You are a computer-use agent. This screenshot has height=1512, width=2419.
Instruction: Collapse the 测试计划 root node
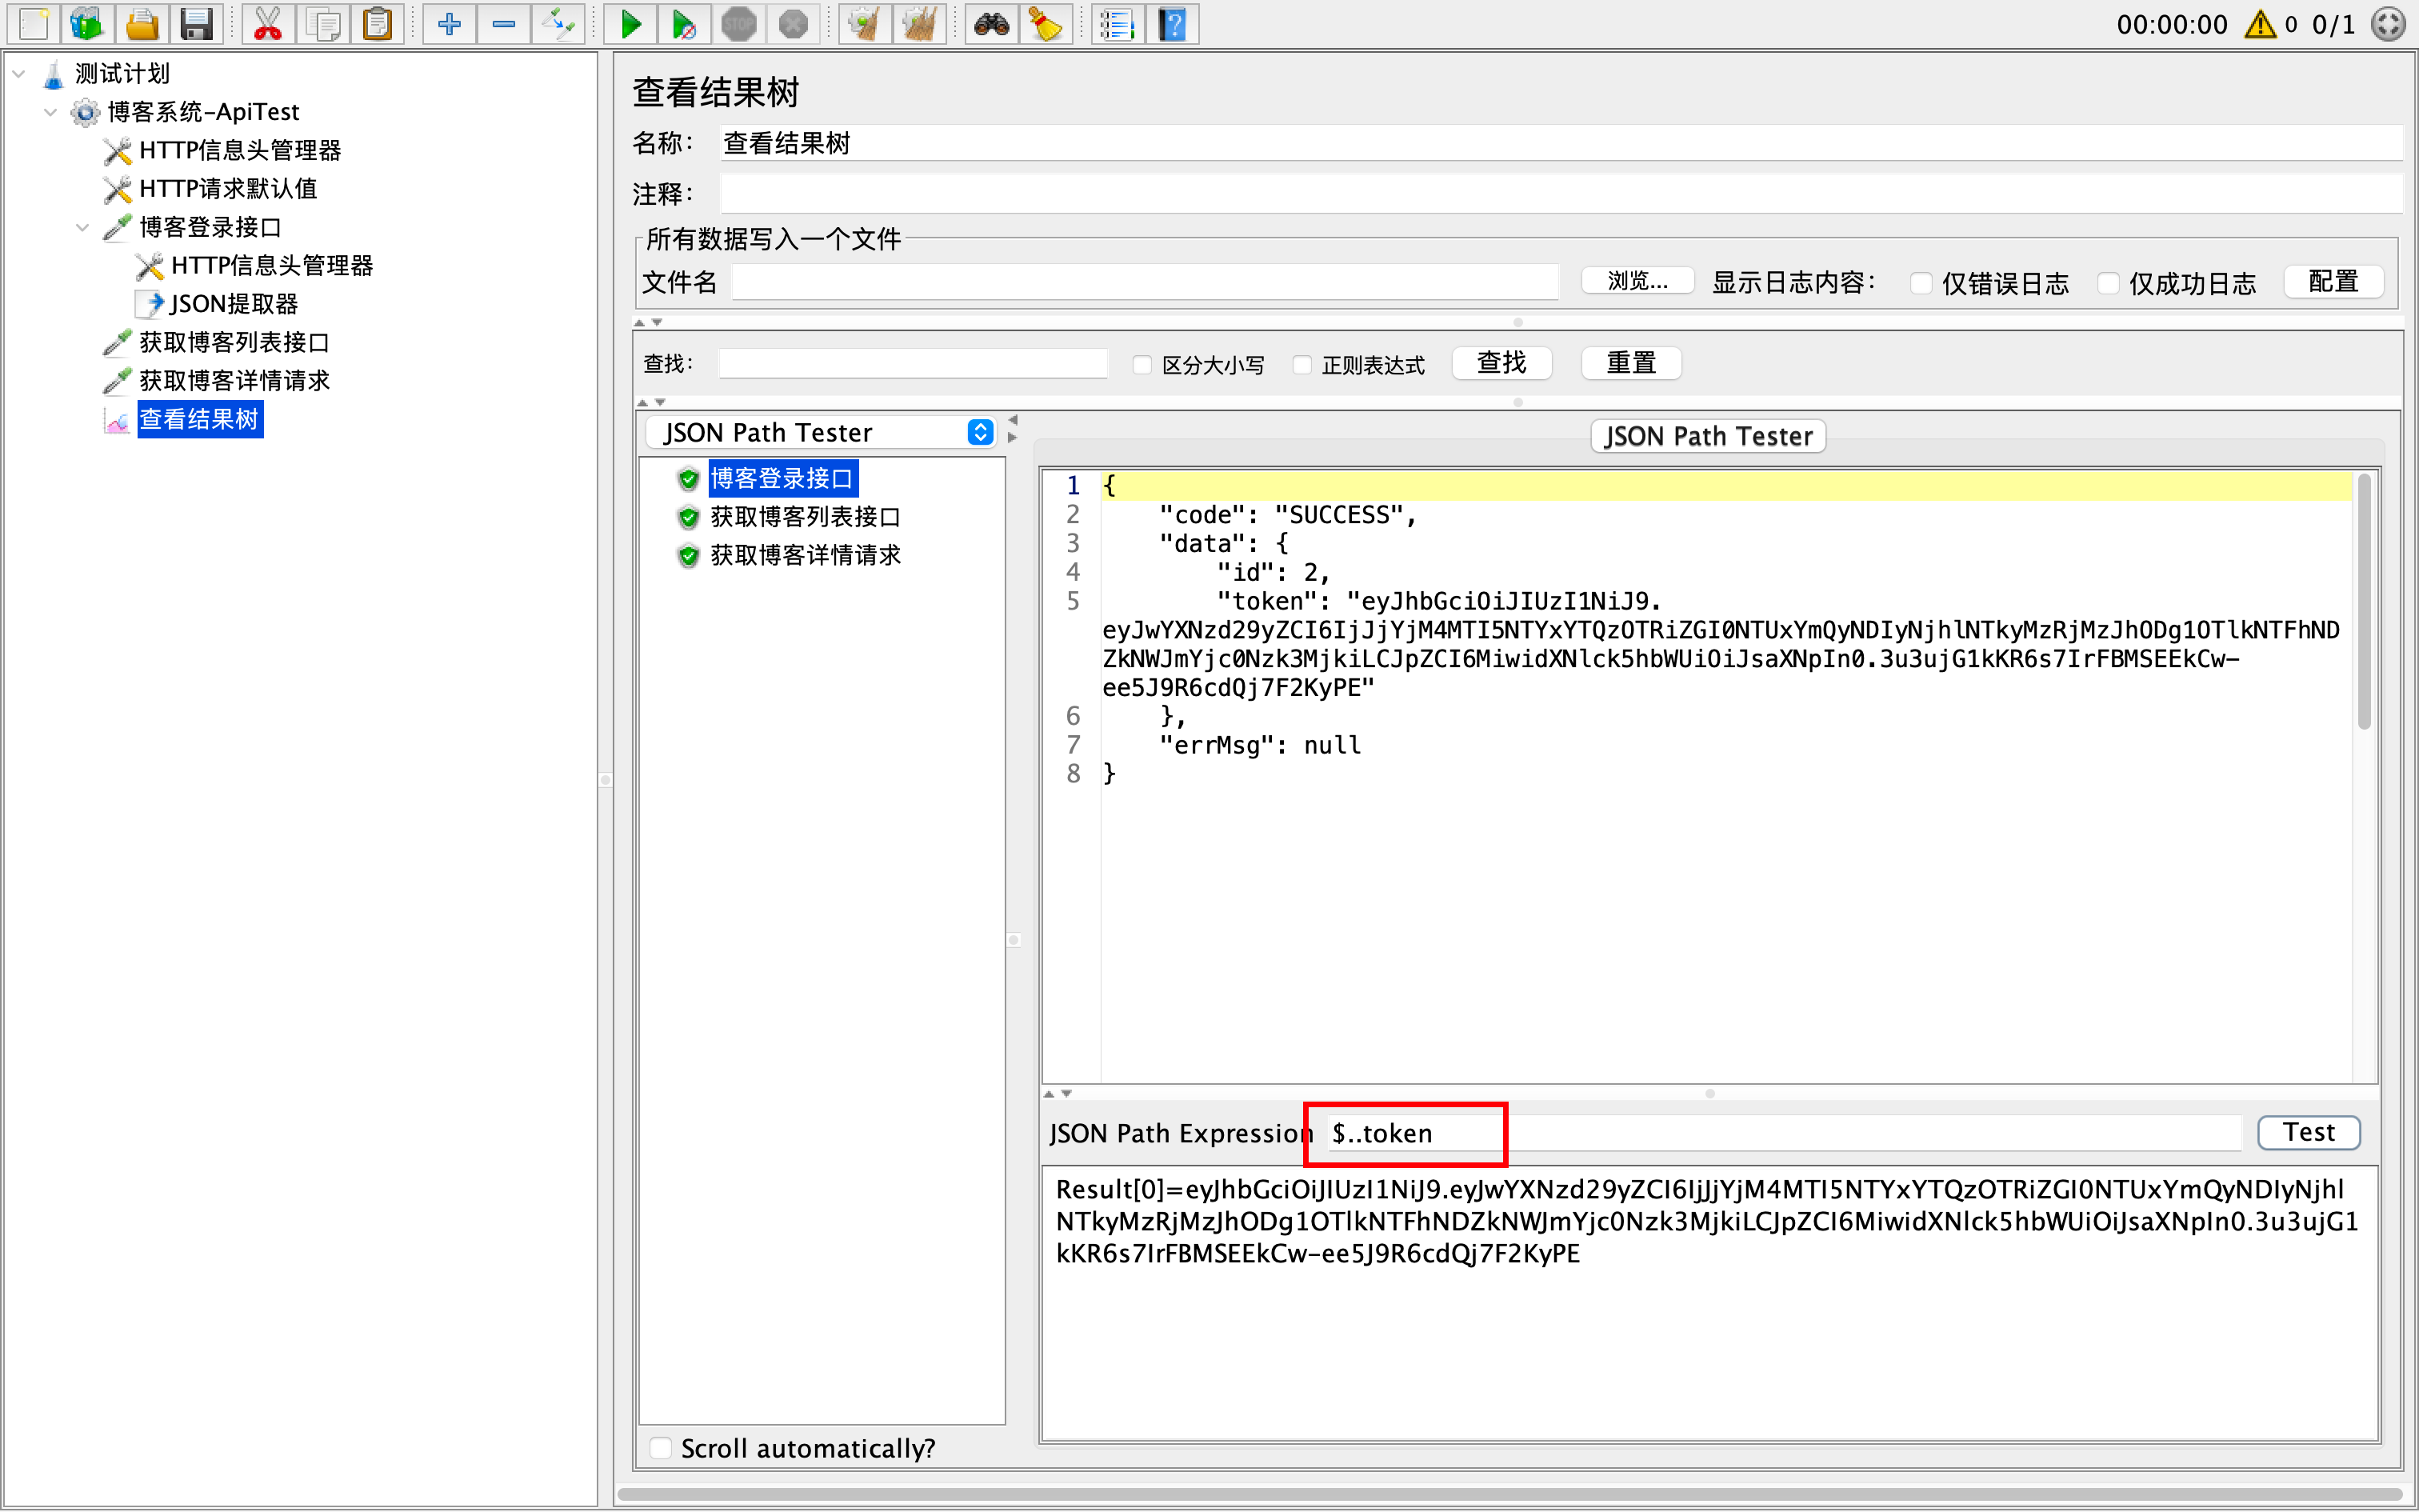[x=18, y=73]
